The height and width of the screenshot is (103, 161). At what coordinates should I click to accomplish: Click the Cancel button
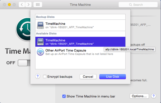[88, 77]
